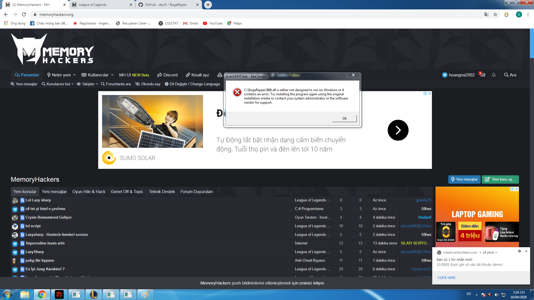Screen dimensions: 534x300
Task: Open the Ara search button
Action: click(510, 75)
